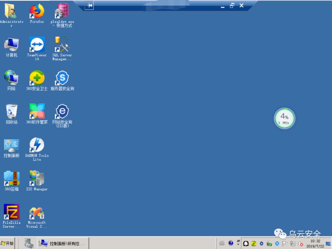Open the 360安全卫士 tray icon
332x249 pixels.
point(254,244)
